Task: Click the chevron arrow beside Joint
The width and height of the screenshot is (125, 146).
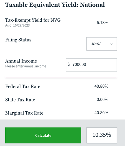Action: [112, 44]
